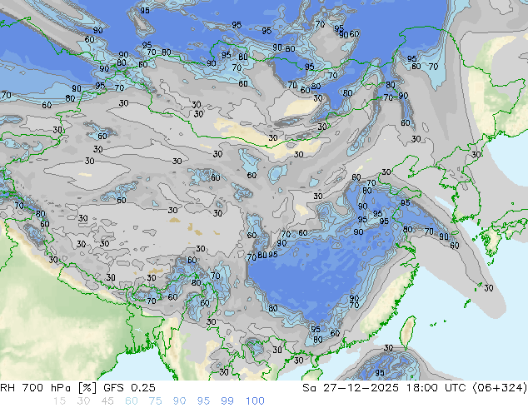Click the '18:00 UTC' time text

pos(436,388)
